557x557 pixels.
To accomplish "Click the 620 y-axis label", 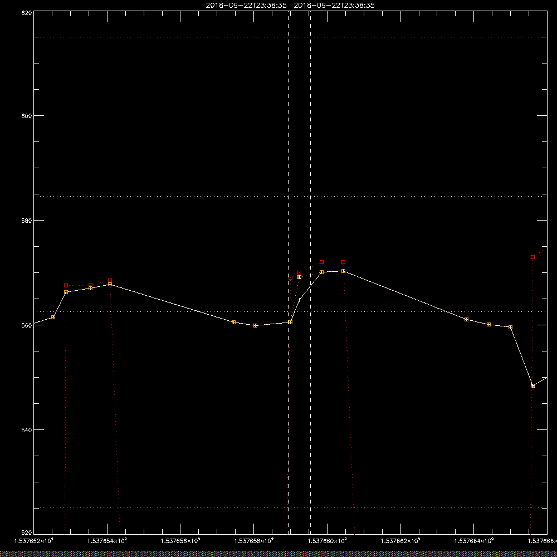I will point(27,13).
